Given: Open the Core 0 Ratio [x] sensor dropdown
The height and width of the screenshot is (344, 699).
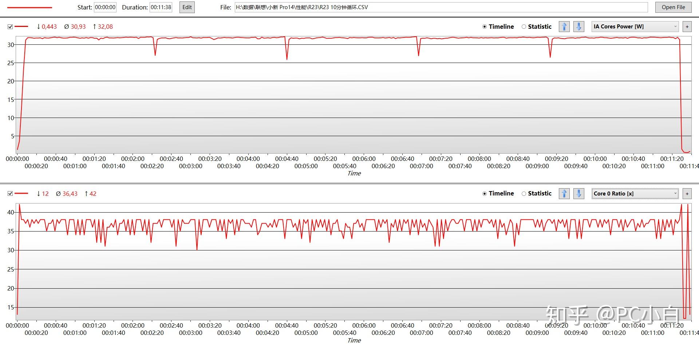Looking at the screenshot, I should click(x=635, y=193).
